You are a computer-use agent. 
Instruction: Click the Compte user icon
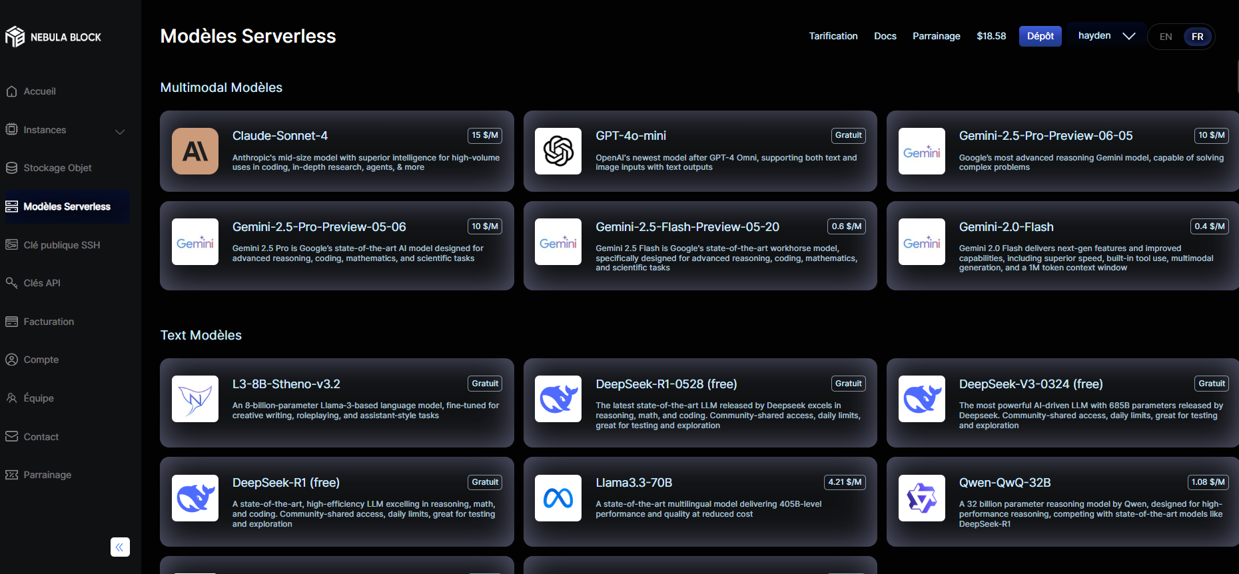tap(11, 360)
